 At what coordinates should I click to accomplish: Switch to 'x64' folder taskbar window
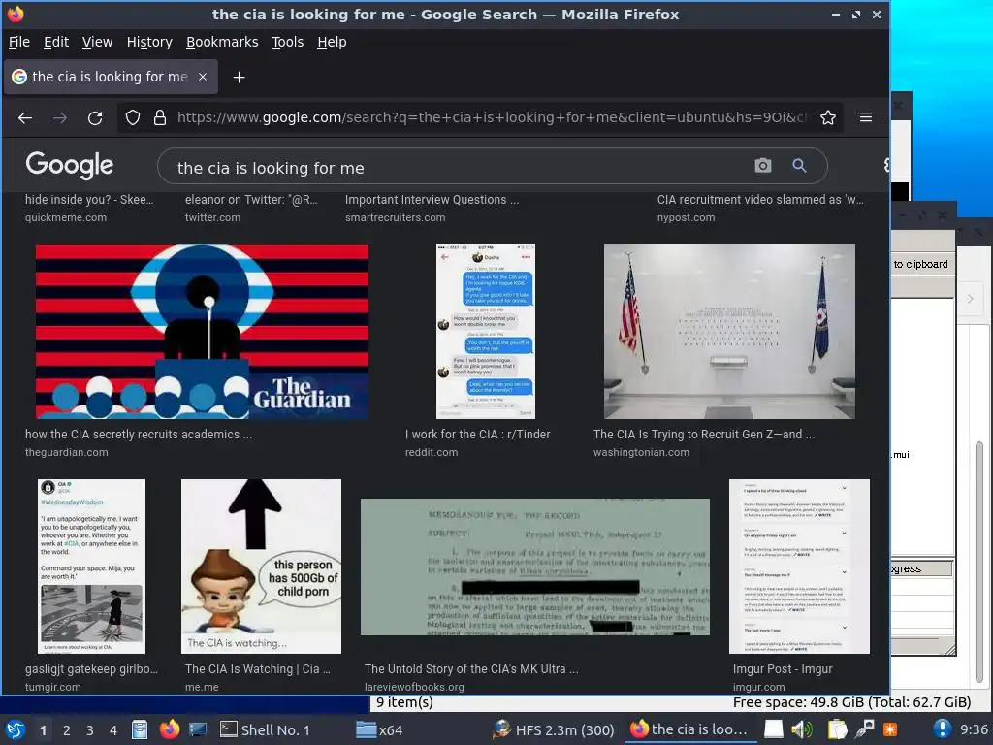pos(380,729)
